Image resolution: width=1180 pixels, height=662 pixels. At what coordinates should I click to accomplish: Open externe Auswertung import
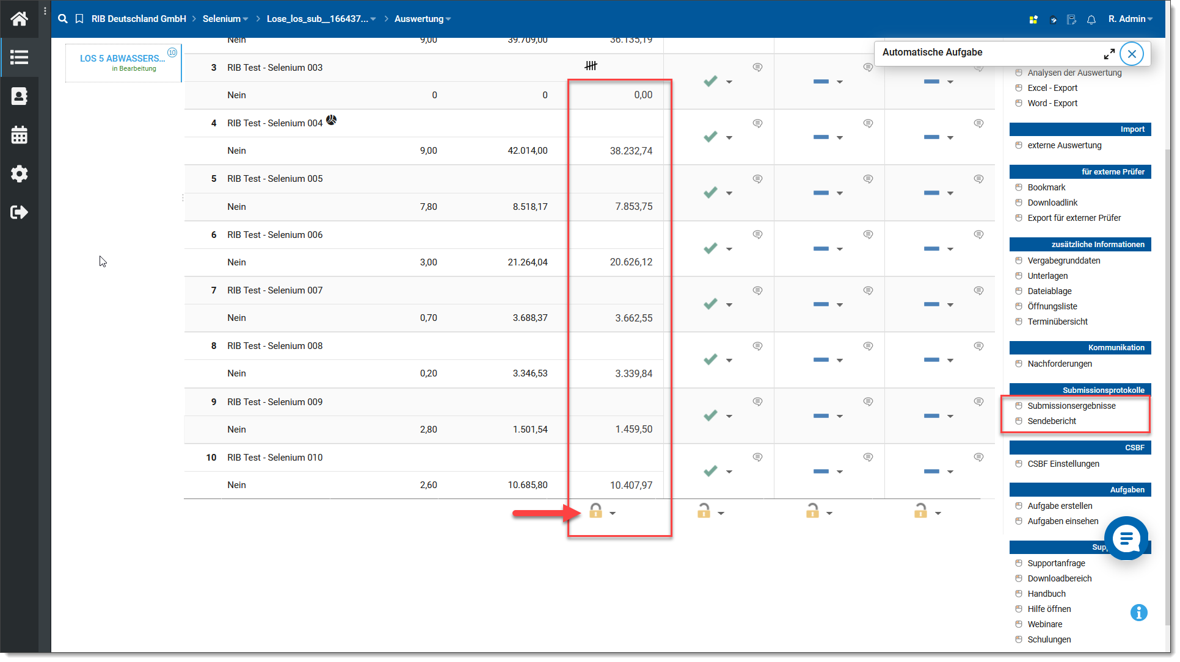[1064, 145]
